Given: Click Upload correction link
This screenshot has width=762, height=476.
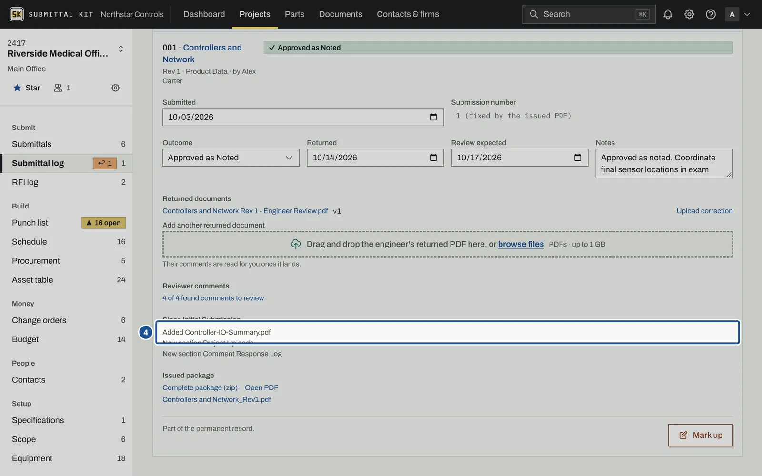Looking at the screenshot, I should point(704,211).
